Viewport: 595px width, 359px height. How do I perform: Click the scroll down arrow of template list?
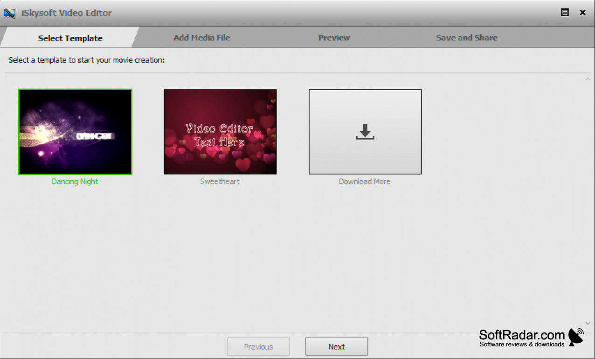(588, 324)
